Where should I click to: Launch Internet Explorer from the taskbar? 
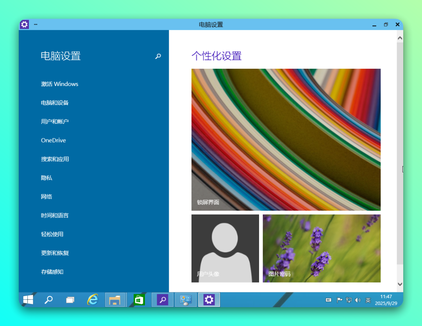pyautogui.click(x=93, y=300)
